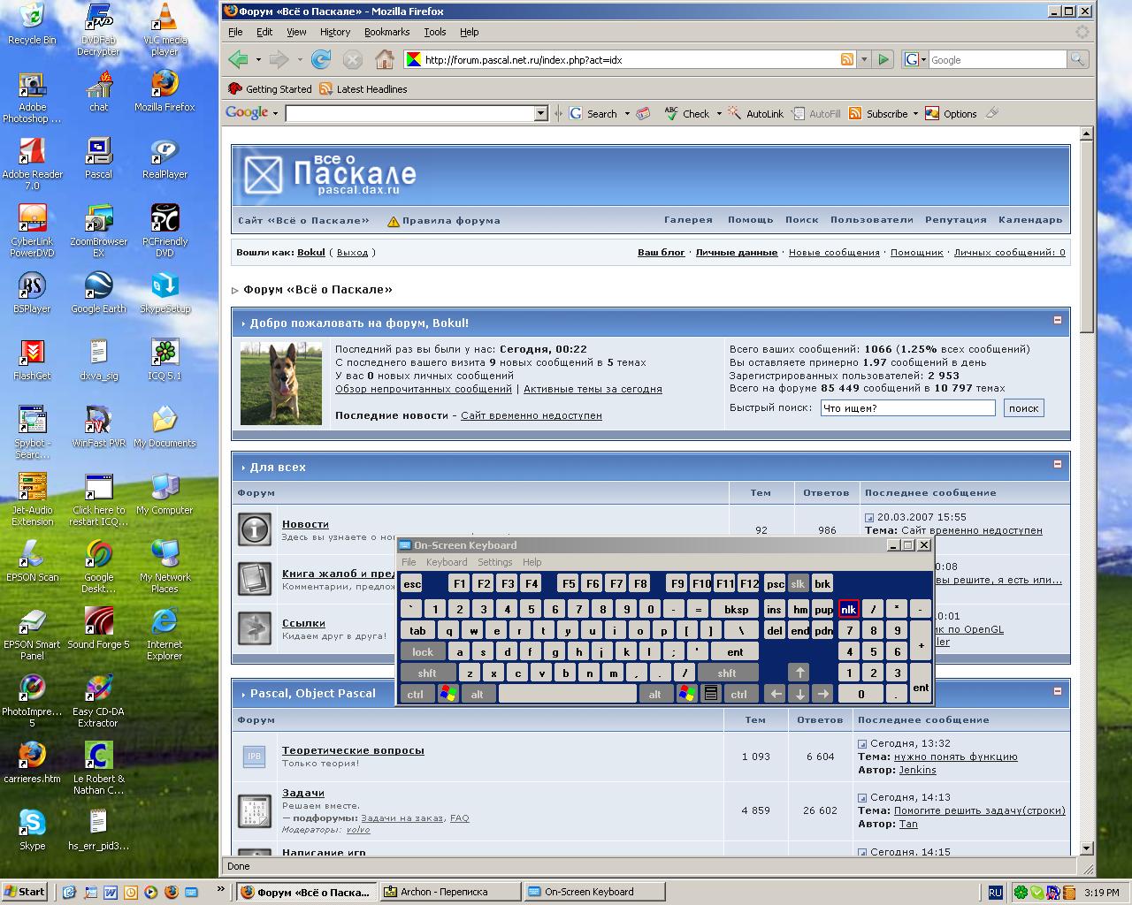Screen dimensions: 1132x905
Task: Open the address bar URL history dropdown
Action: [x=864, y=59]
